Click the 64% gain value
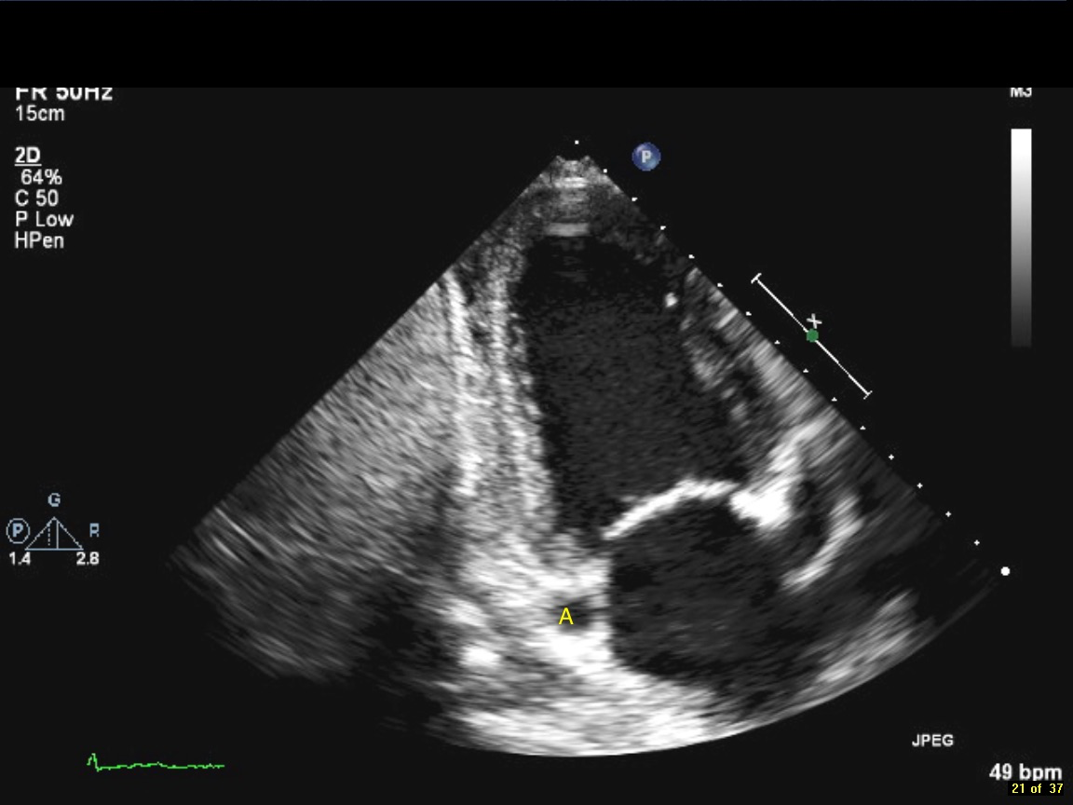The height and width of the screenshot is (805, 1073). coord(41,177)
